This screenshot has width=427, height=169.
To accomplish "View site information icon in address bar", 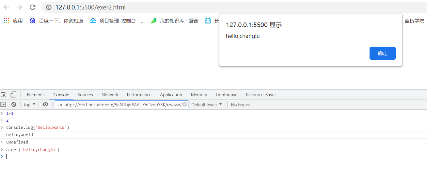I will click(x=49, y=7).
